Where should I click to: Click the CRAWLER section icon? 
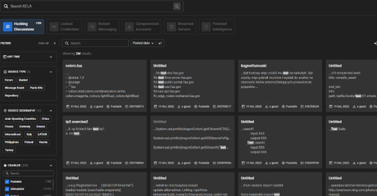(x=5, y=166)
